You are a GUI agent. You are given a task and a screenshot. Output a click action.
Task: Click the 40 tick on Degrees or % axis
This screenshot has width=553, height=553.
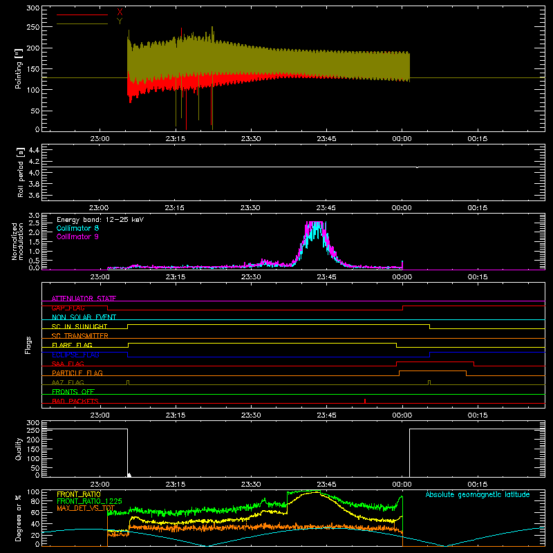(x=36, y=524)
